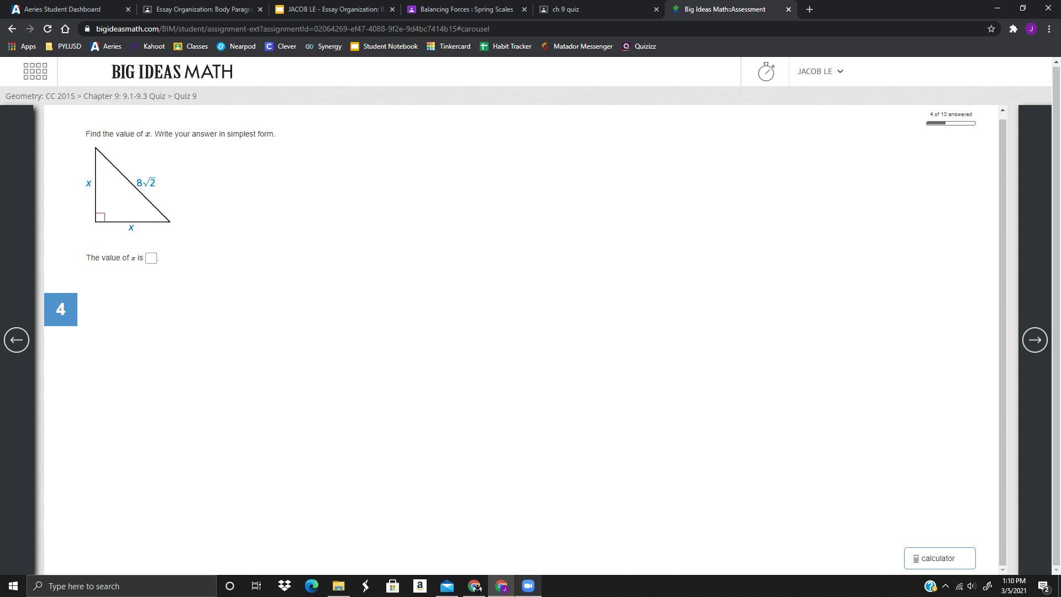
Task: Open Chrome three-dot menu
Action: tap(1049, 29)
